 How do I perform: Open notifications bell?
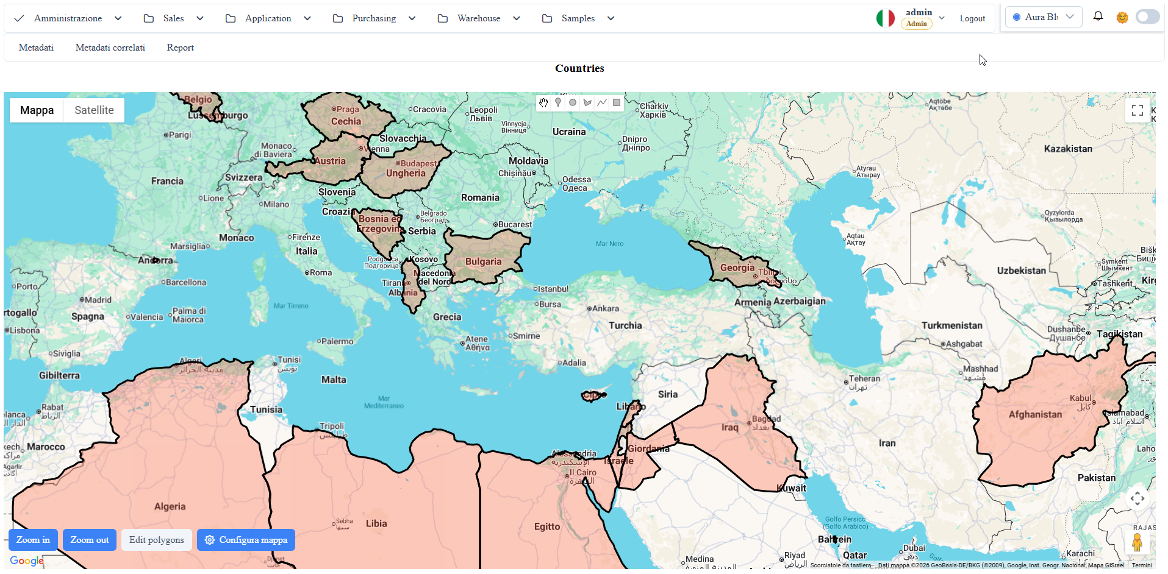[1098, 16]
